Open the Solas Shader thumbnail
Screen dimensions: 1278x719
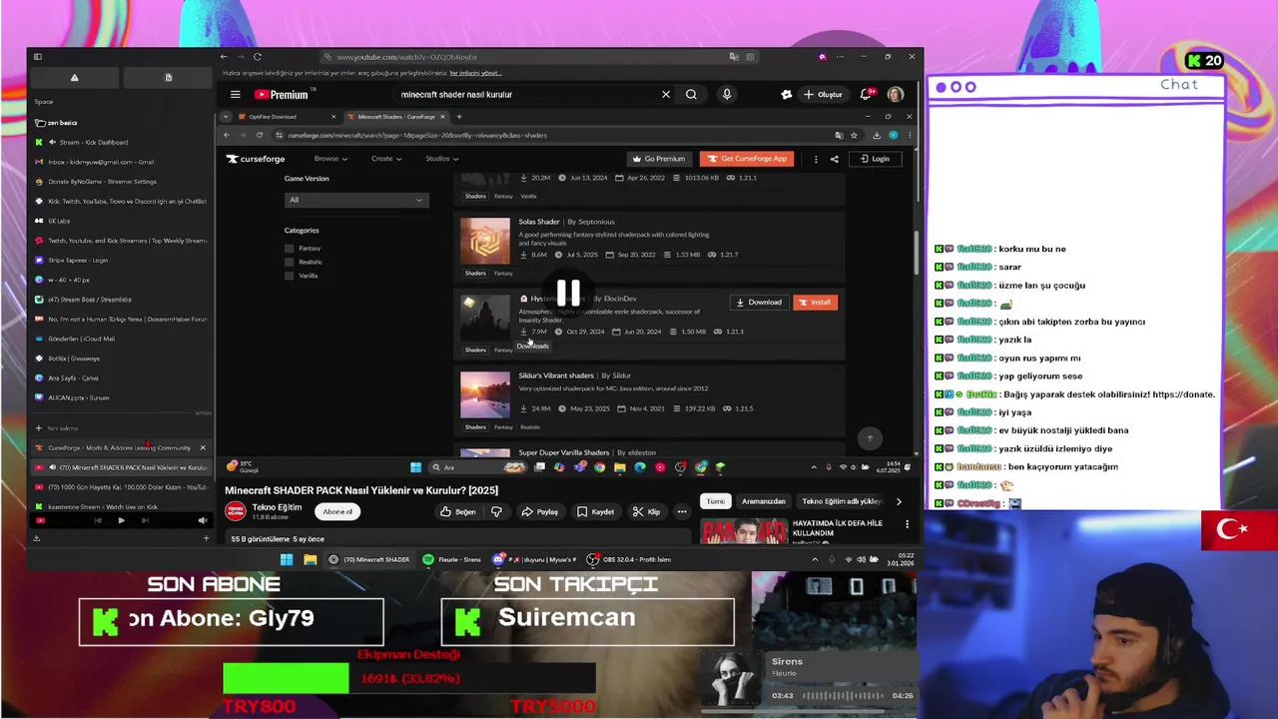(484, 241)
